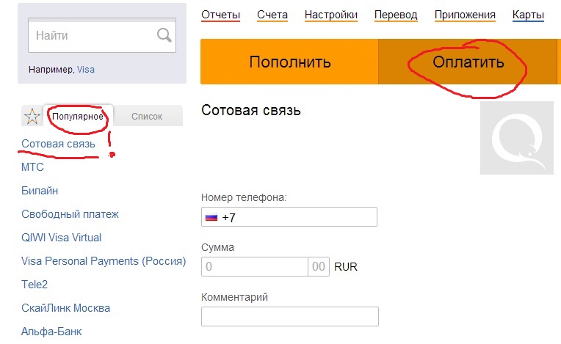Click the Найти search field
This screenshot has width=561, height=344.
(x=92, y=34)
